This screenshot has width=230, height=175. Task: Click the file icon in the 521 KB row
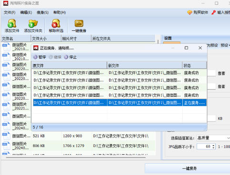pos(6,136)
